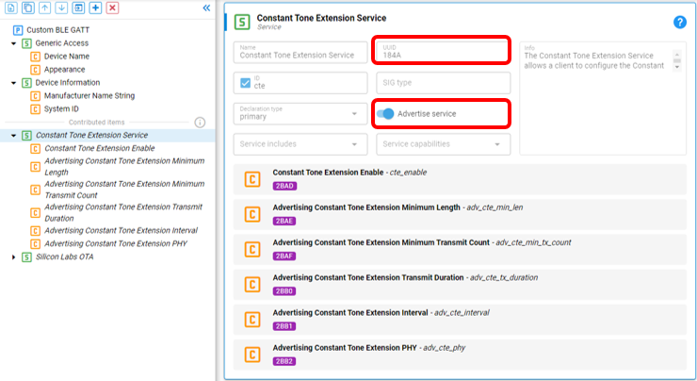697x381 pixels.
Task: Click the SIG type field
Action: coord(444,83)
